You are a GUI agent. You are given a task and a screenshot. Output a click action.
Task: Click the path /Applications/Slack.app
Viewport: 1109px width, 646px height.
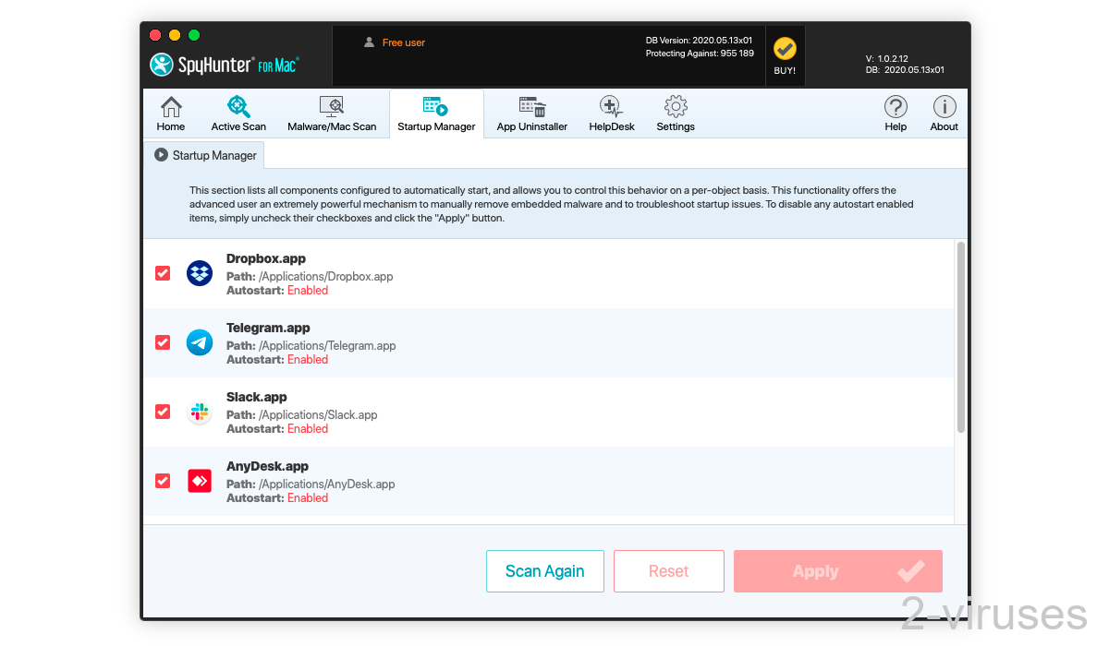pyautogui.click(x=318, y=414)
